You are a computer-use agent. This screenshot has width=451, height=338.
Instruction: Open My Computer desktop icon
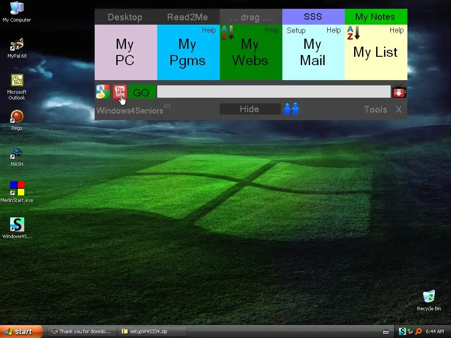pos(17,12)
